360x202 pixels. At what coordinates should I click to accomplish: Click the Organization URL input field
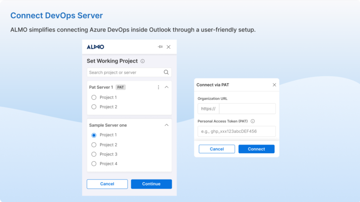pyautogui.click(x=247, y=109)
